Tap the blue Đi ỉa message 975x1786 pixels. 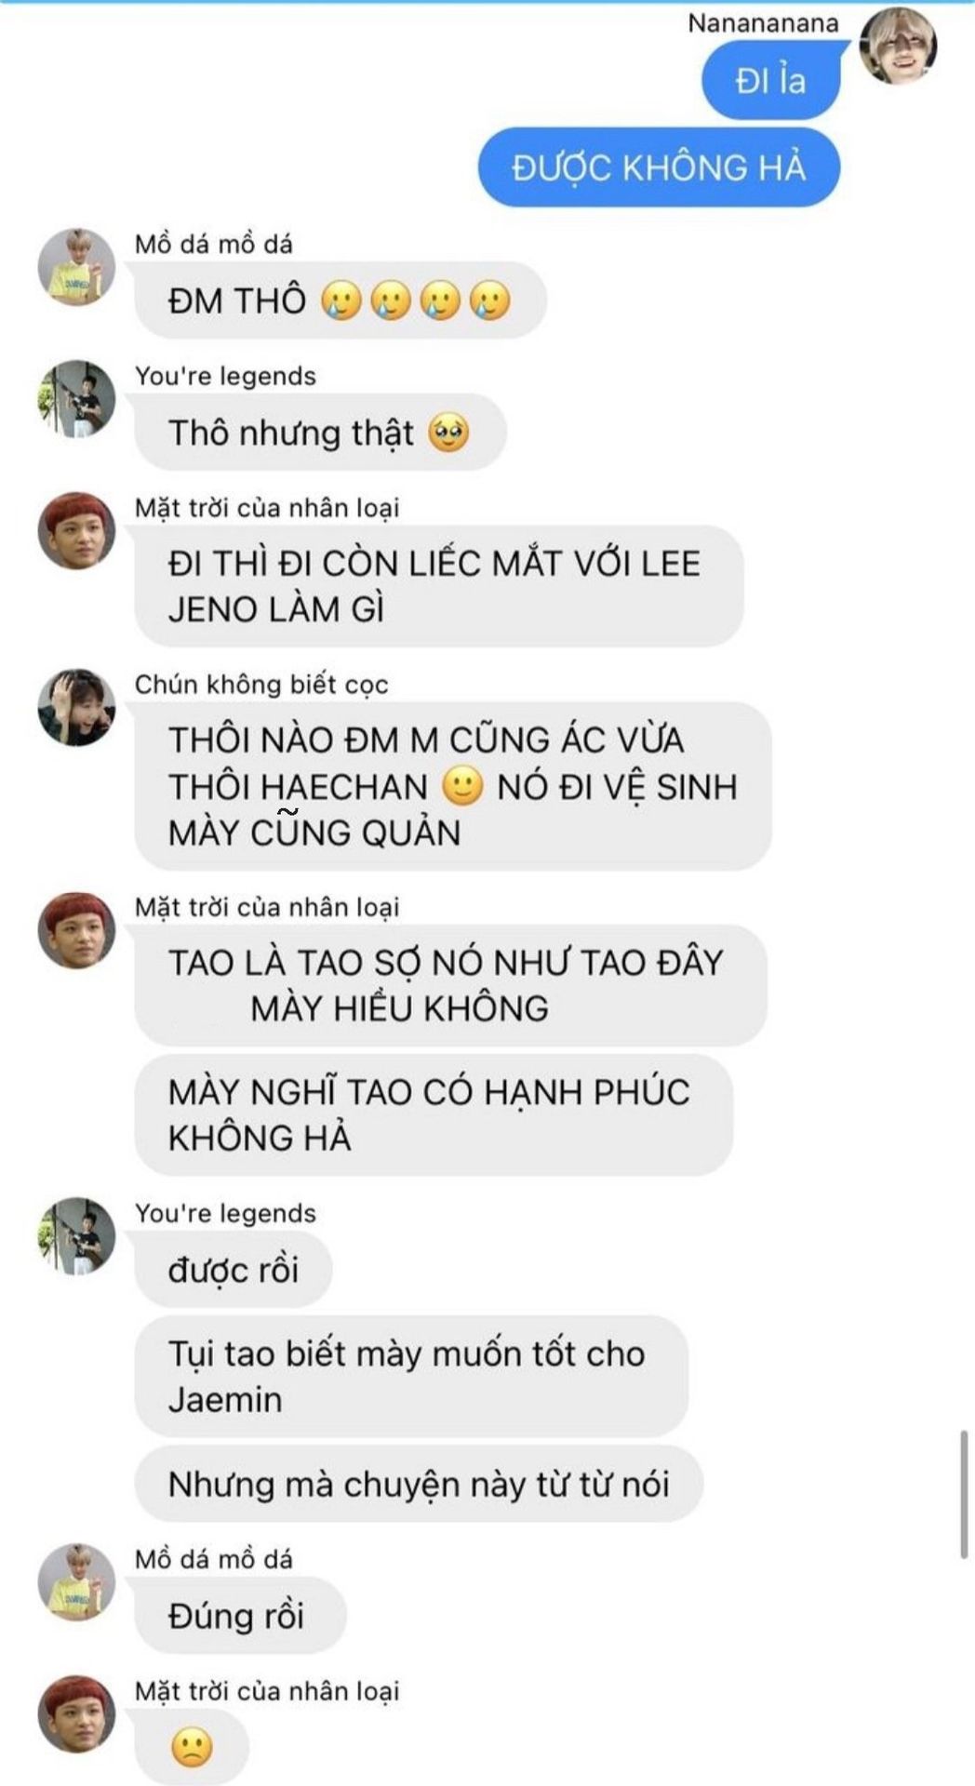click(770, 81)
